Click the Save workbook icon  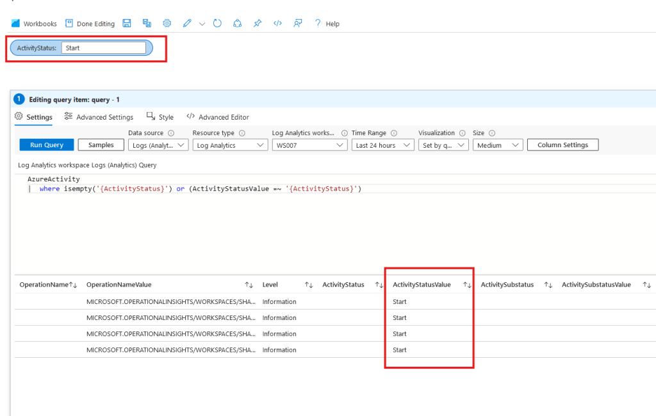click(127, 24)
